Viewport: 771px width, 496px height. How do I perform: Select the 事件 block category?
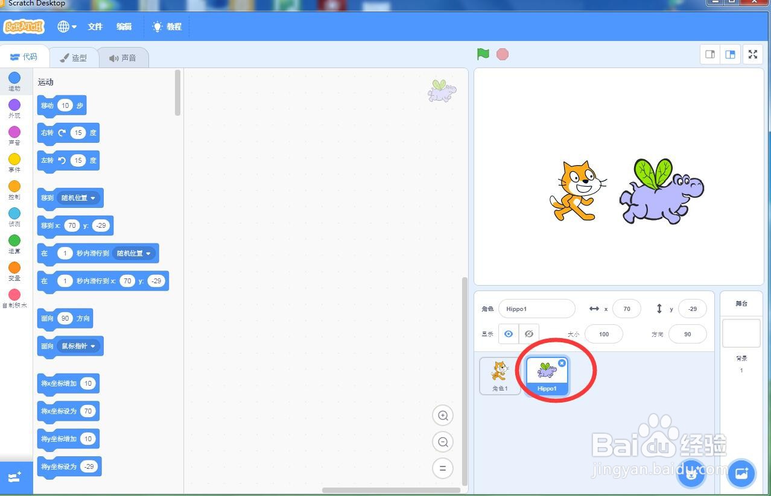pyautogui.click(x=14, y=163)
